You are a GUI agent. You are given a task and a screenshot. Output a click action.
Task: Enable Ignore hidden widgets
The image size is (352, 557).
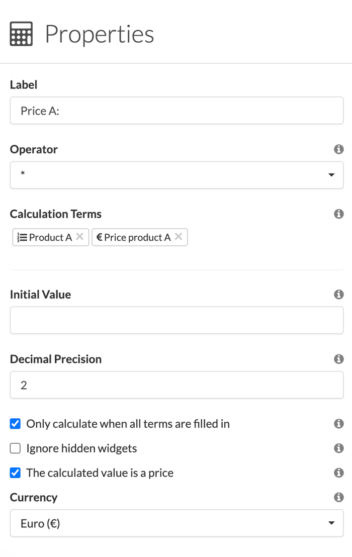tap(15, 448)
